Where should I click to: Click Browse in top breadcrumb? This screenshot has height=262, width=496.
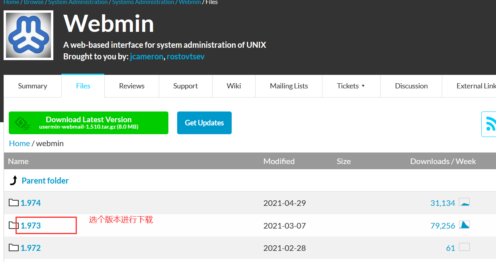[34, 2]
